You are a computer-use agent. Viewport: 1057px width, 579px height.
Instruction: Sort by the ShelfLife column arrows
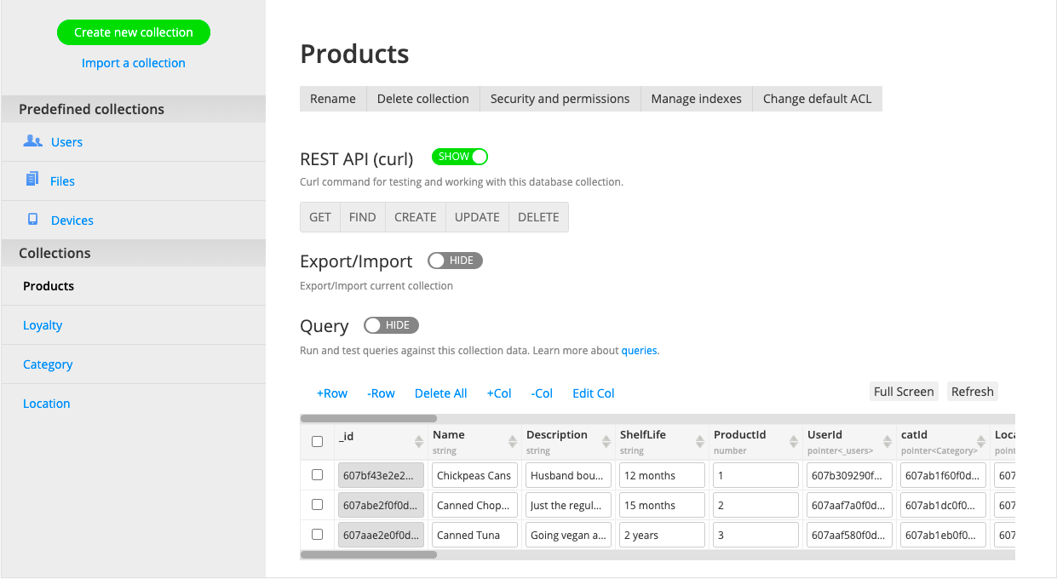pos(699,441)
